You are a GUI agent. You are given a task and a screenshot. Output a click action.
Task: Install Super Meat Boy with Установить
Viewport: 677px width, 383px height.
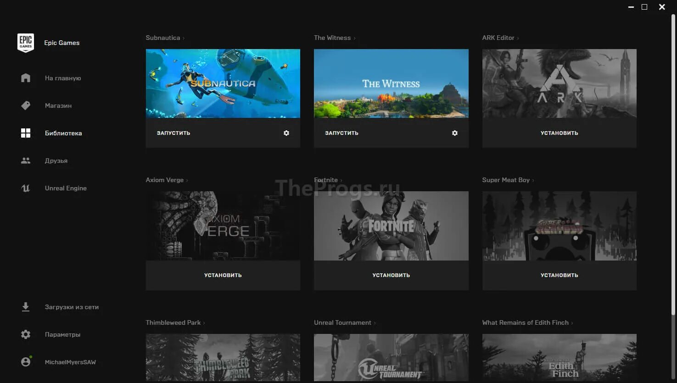pyautogui.click(x=559, y=275)
